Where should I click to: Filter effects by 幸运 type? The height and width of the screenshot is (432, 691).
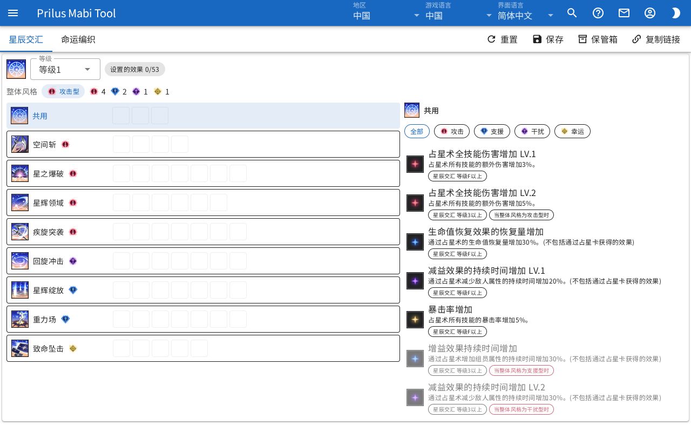coord(572,131)
